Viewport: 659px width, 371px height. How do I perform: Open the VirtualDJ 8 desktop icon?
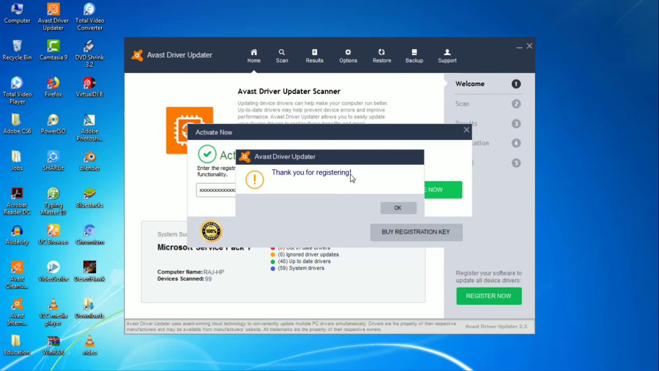click(90, 88)
